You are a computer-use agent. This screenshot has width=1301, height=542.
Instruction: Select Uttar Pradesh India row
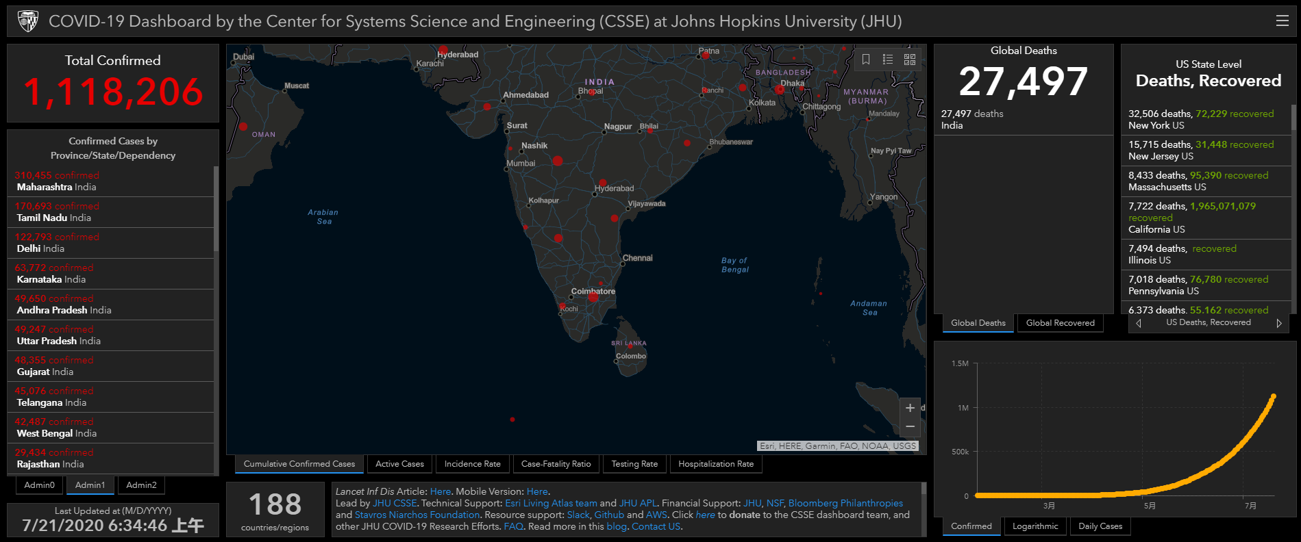coord(111,335)
